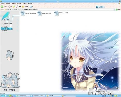Viewport: 121px width, 97px height.
Task: Open the Search magnifier tool
Action: pyautogui.click(x=19, y=6)
